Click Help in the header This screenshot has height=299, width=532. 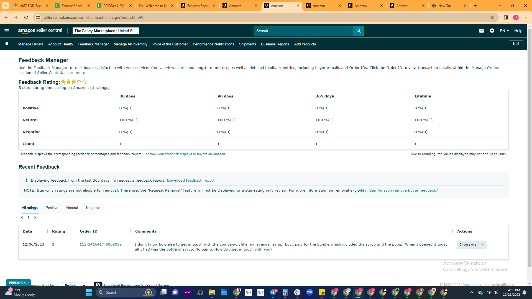pyautogui.click(x=518, y=31)
